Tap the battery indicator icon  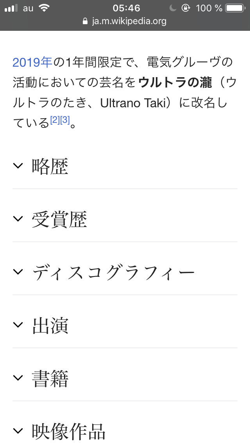pyautogui.click(x=235, y=8)
